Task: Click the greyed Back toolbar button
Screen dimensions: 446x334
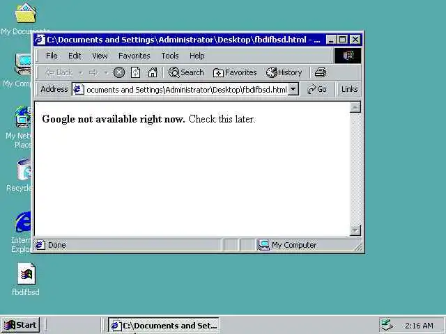Action: (59, 72)
